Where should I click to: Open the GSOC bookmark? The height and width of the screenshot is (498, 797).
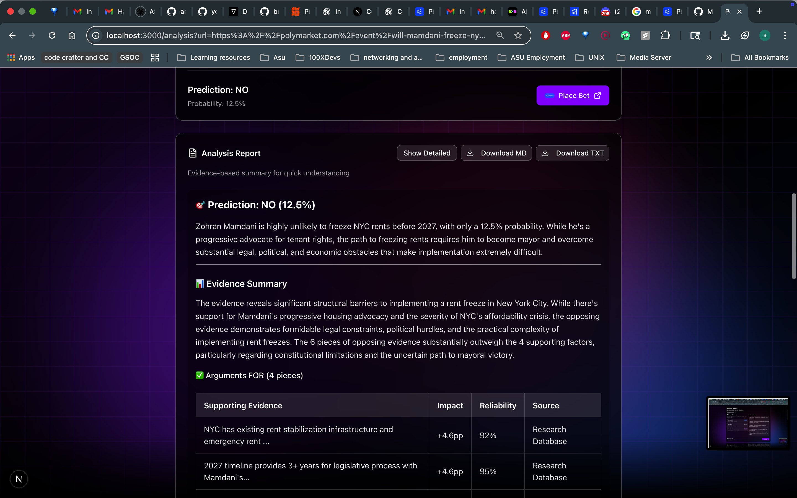coord(130,58)
